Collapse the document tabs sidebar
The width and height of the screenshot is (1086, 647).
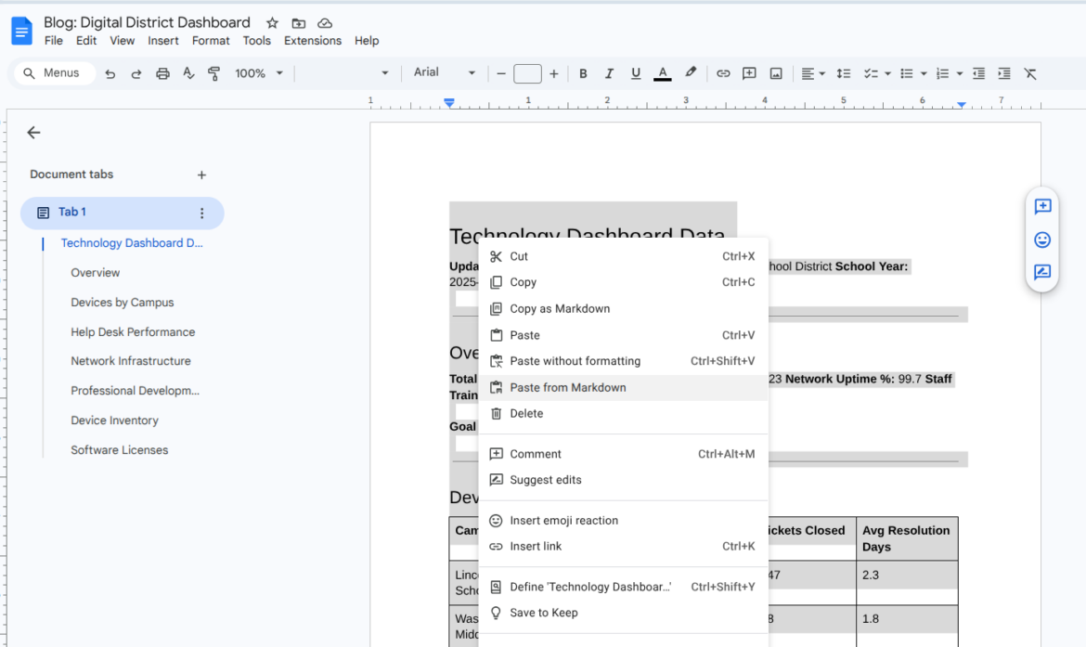click(x=33, y=133)
